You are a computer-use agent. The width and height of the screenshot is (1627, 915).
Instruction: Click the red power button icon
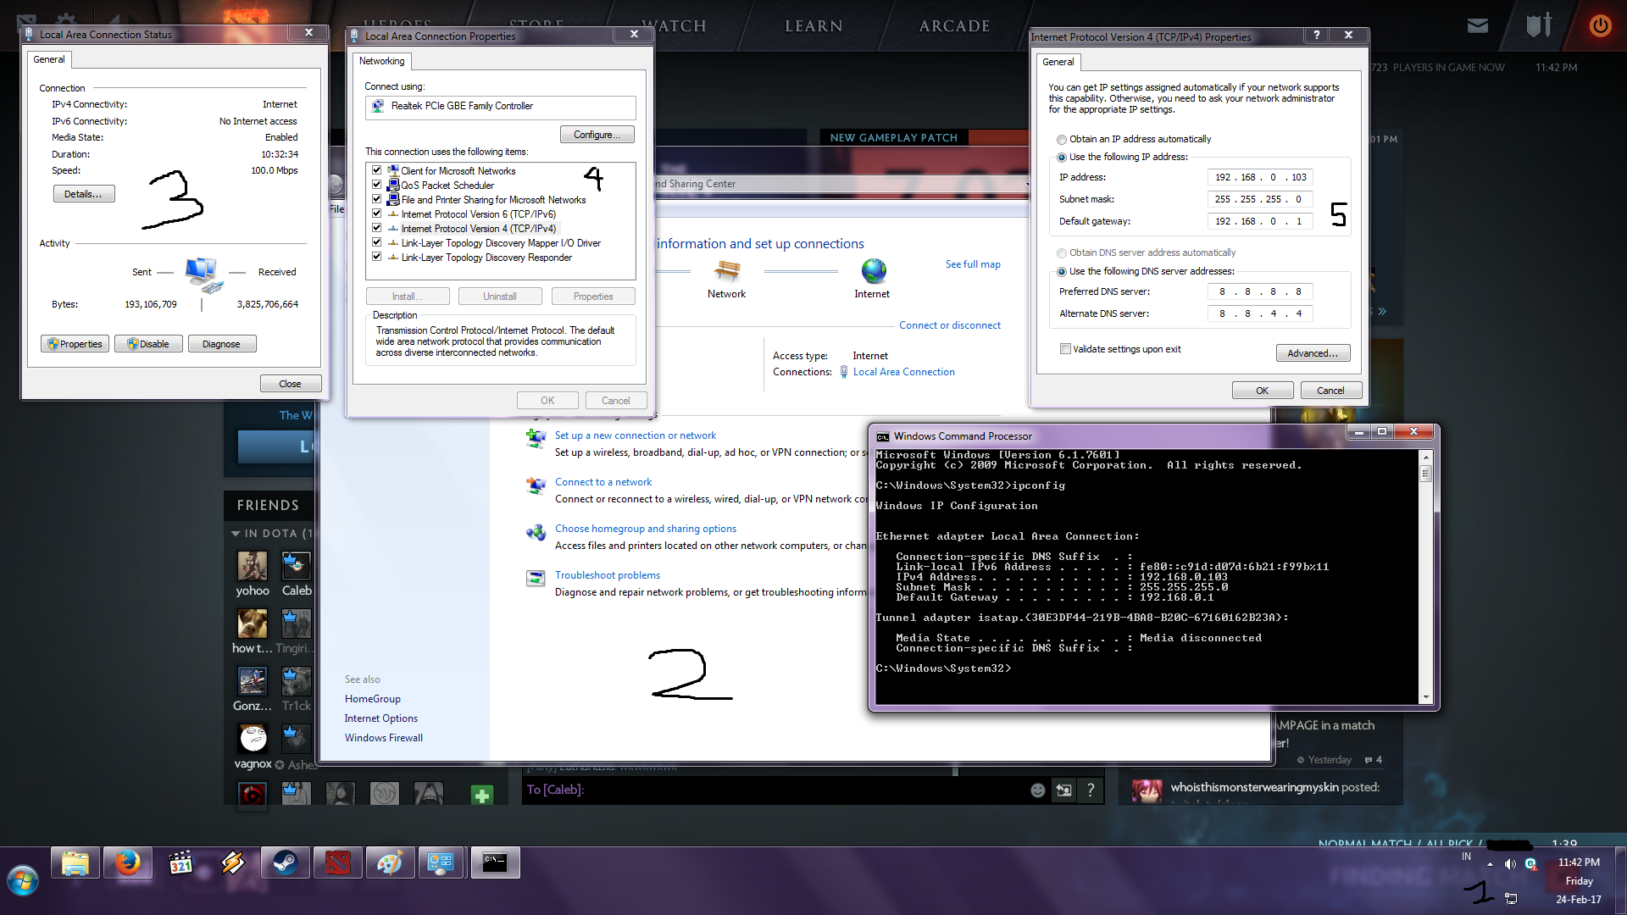click(1600, 25)
